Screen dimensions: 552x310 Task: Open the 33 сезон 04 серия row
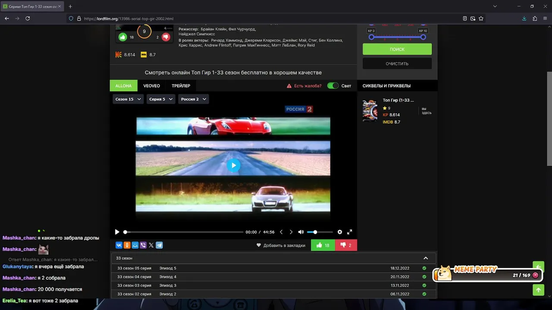click(x=273, y=277)
